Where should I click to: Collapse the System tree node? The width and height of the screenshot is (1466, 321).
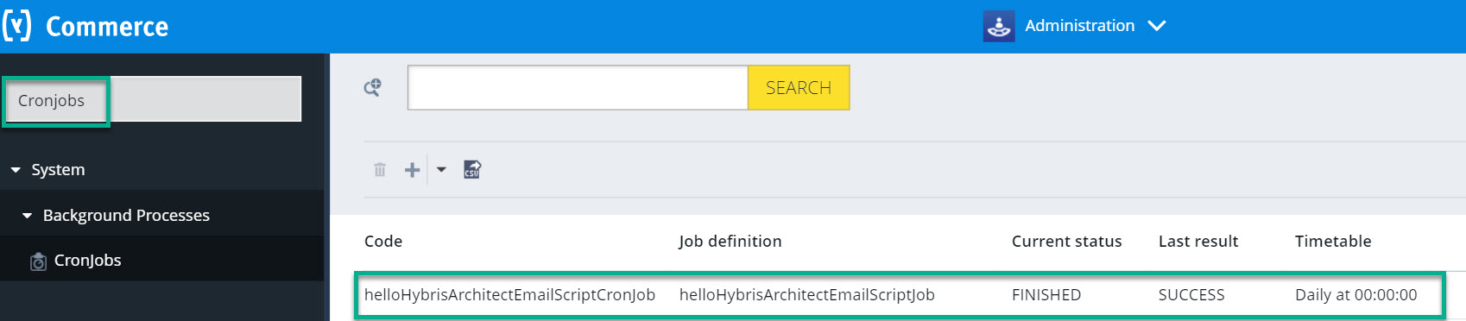coord(16,170)
